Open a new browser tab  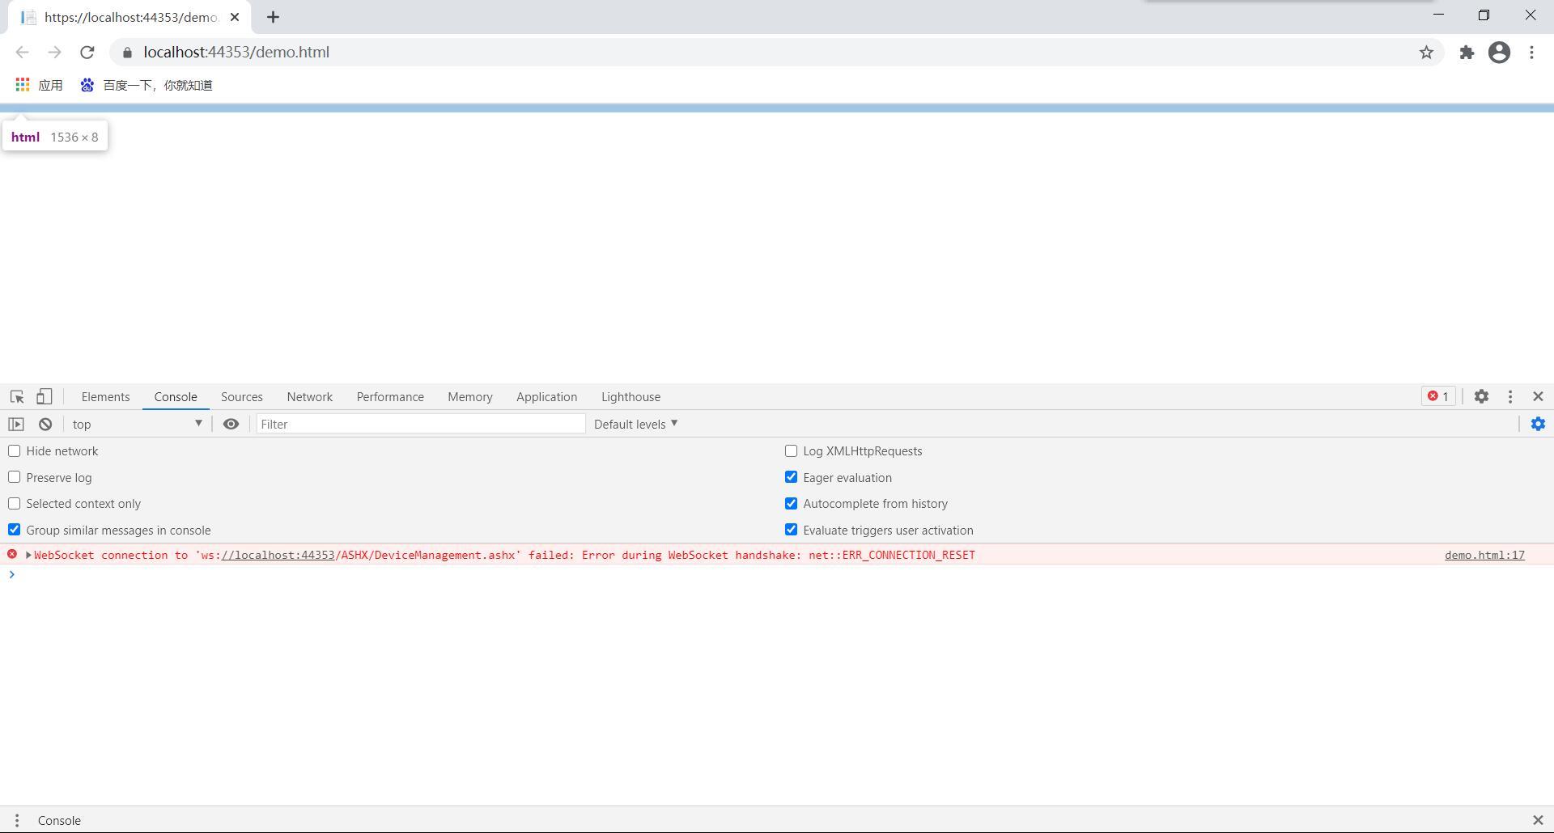click(273, 17)
